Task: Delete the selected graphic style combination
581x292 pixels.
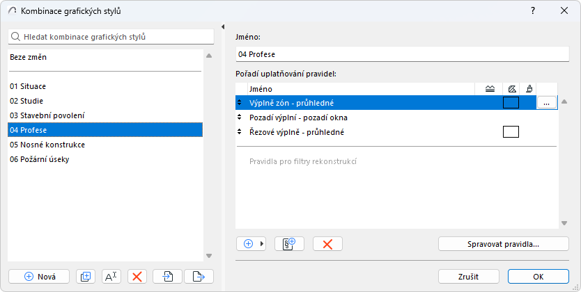Action: tap(138, 276)
